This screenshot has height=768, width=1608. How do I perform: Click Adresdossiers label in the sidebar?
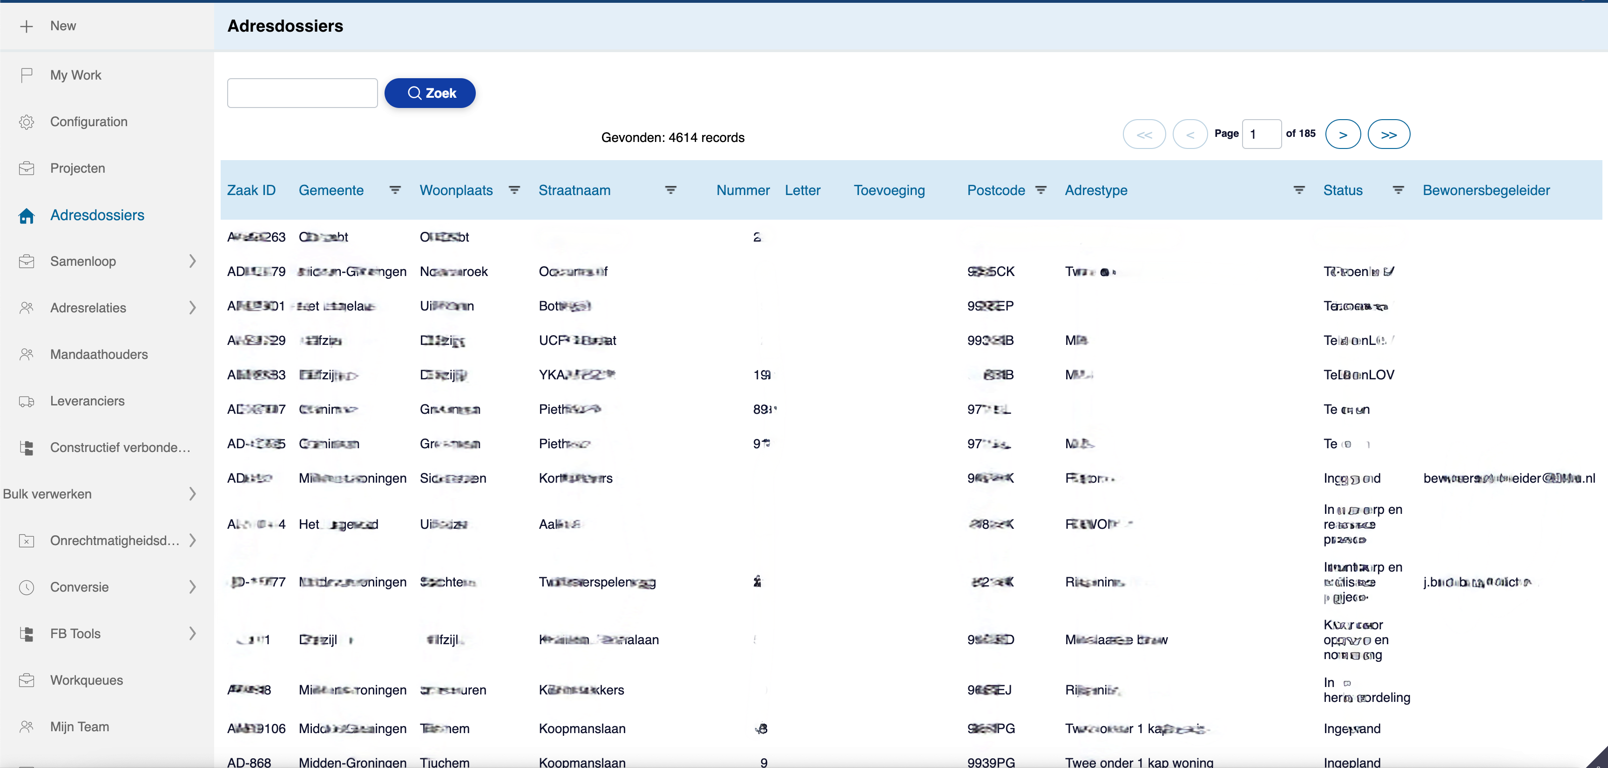(97, 215)
